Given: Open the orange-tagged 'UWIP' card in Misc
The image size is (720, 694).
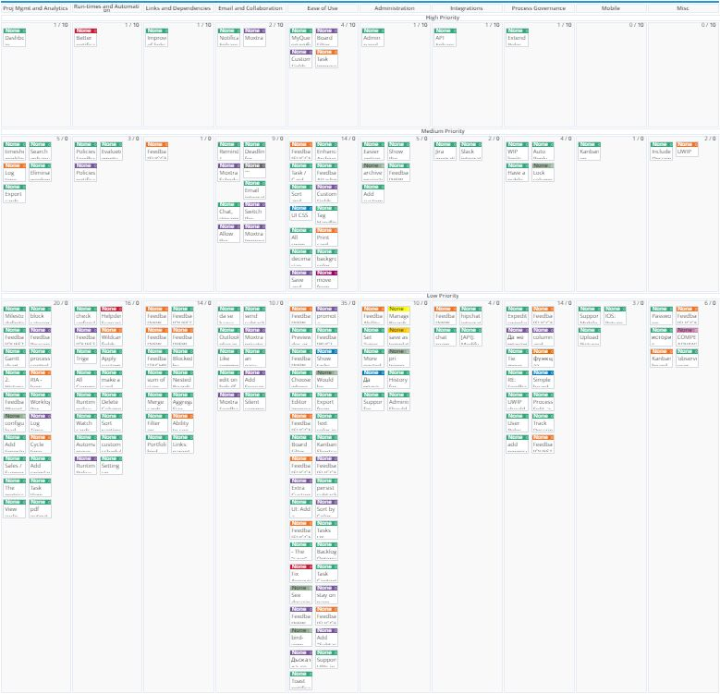Looking at the screenshot, I should (x=686, y=151).
